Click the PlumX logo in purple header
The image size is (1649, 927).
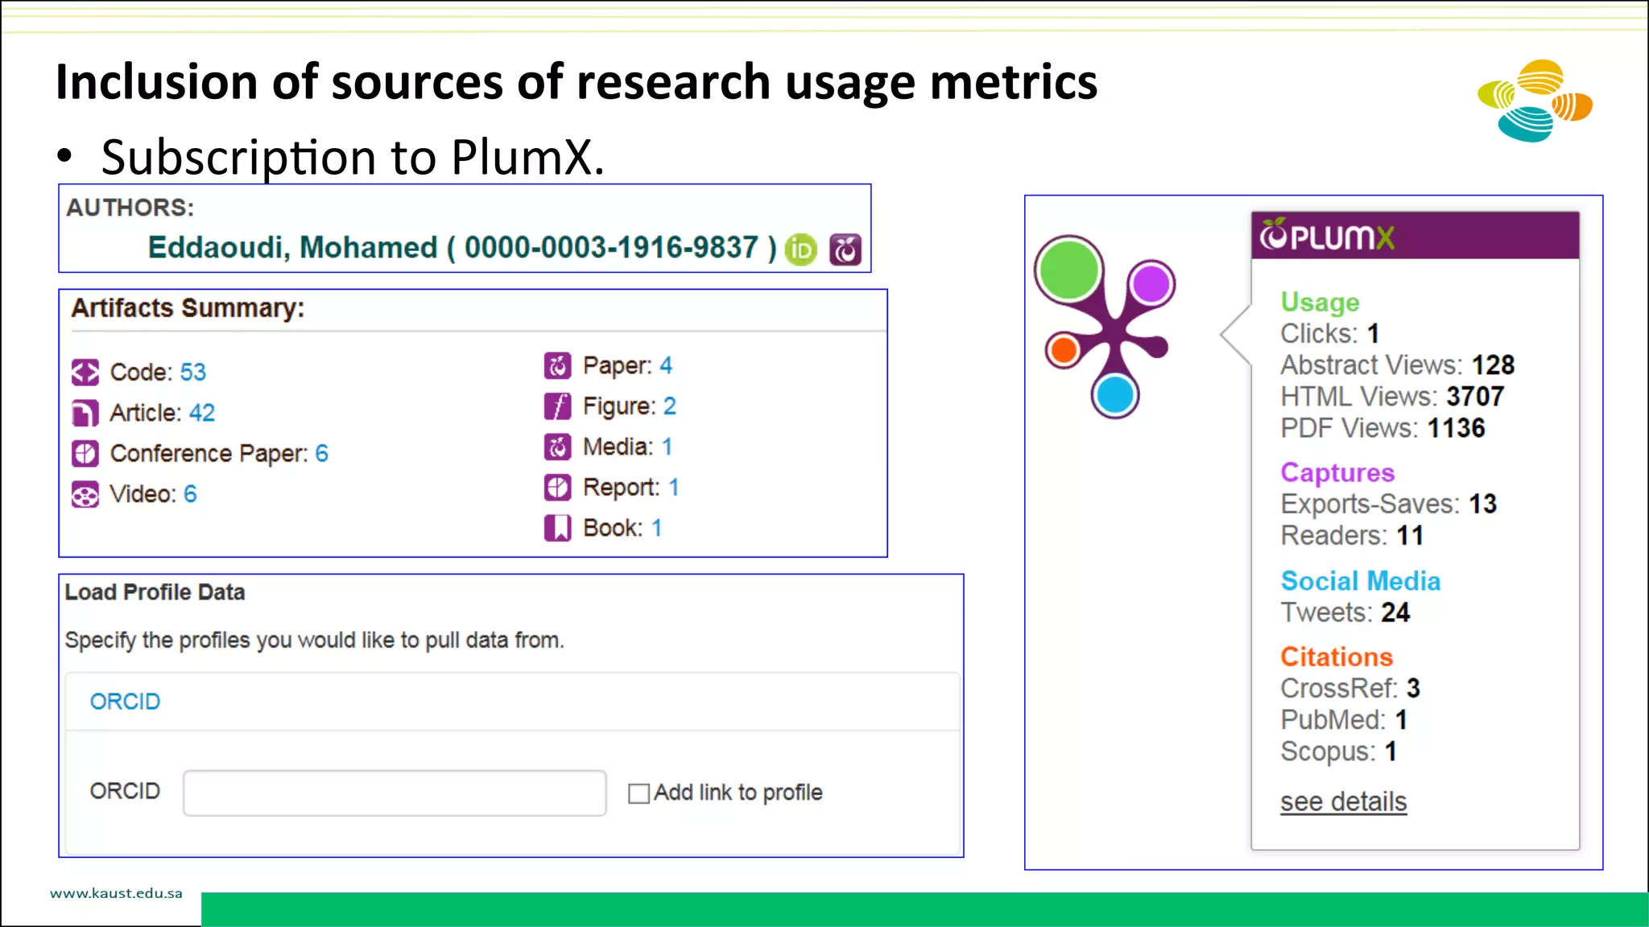point(1327,236)
